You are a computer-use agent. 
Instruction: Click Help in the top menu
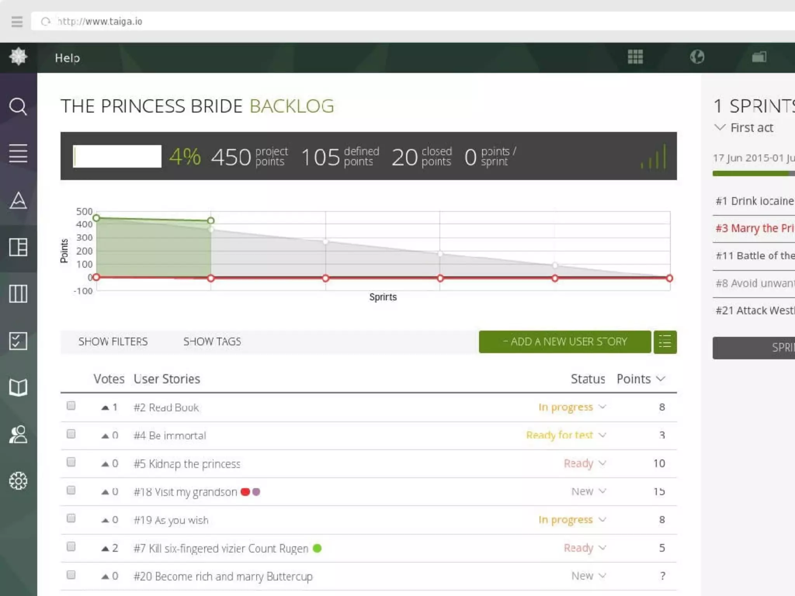(x=68, y=58)
